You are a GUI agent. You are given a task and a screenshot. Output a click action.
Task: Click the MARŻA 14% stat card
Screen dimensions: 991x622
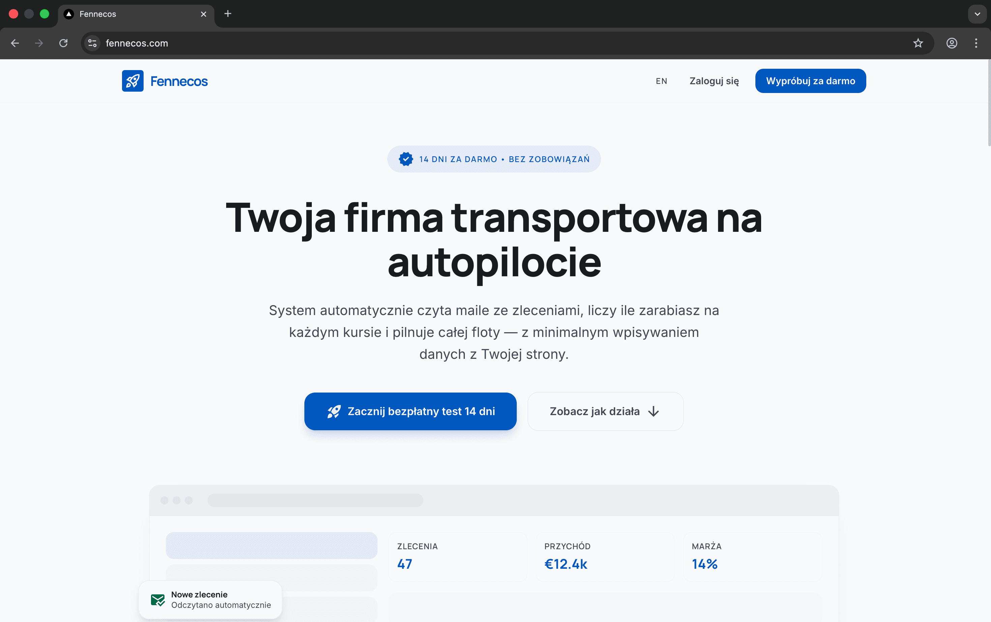click(752, 557)
